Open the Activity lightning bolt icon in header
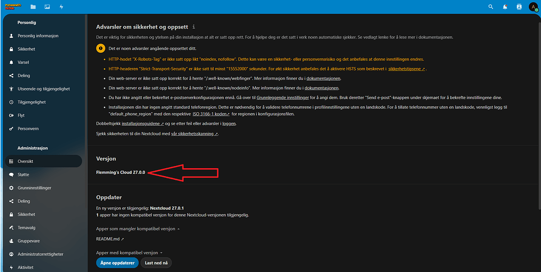Viewport: 541px width, 272px height. (61, 6)
